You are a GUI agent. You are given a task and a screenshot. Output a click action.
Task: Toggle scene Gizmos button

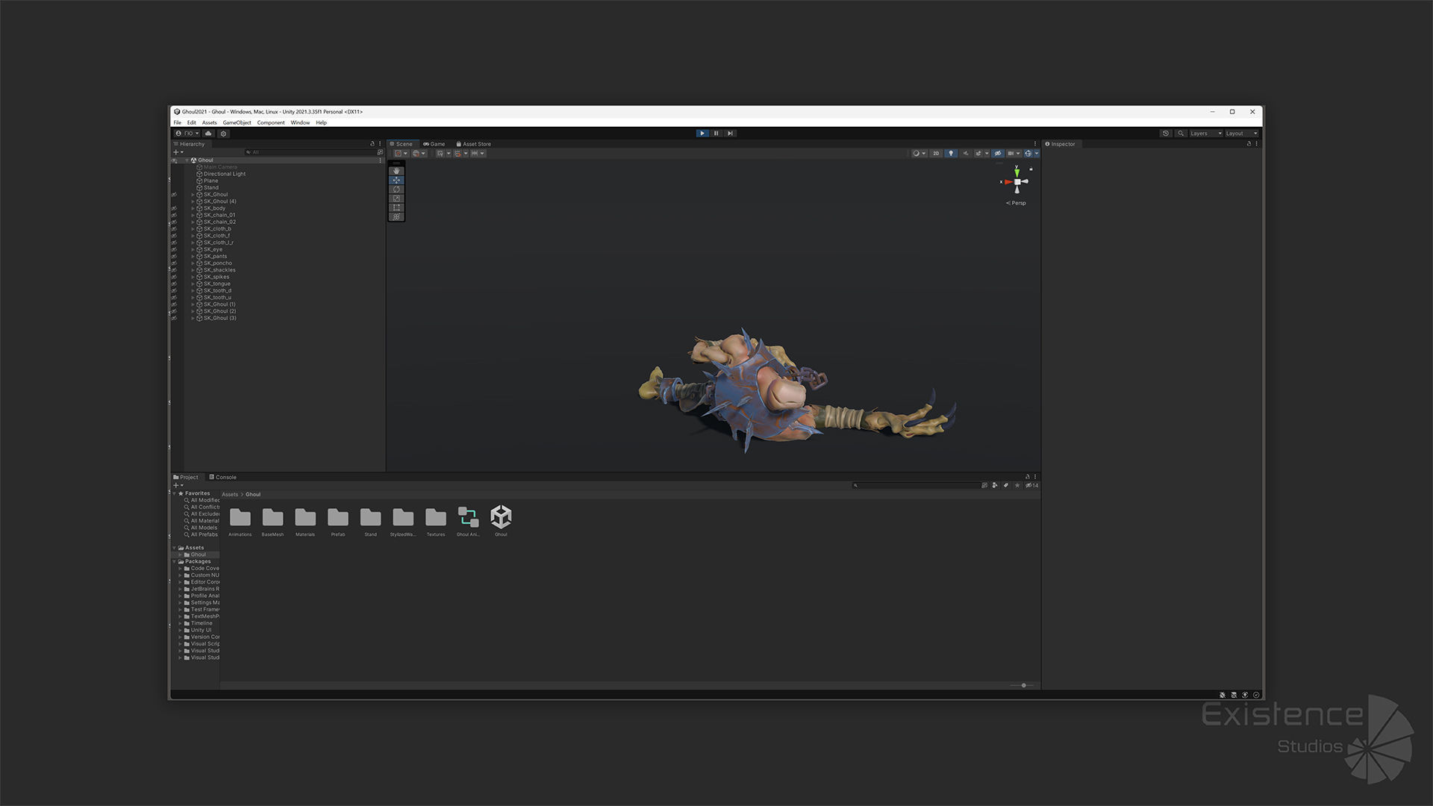(1028, 154)
